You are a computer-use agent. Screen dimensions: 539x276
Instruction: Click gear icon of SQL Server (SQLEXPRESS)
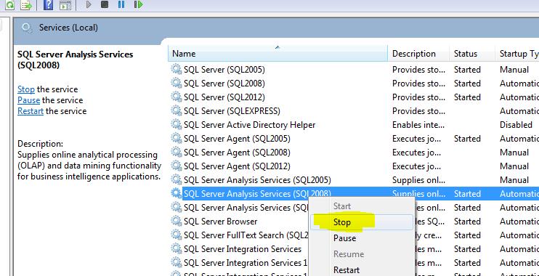pos(177,111)
